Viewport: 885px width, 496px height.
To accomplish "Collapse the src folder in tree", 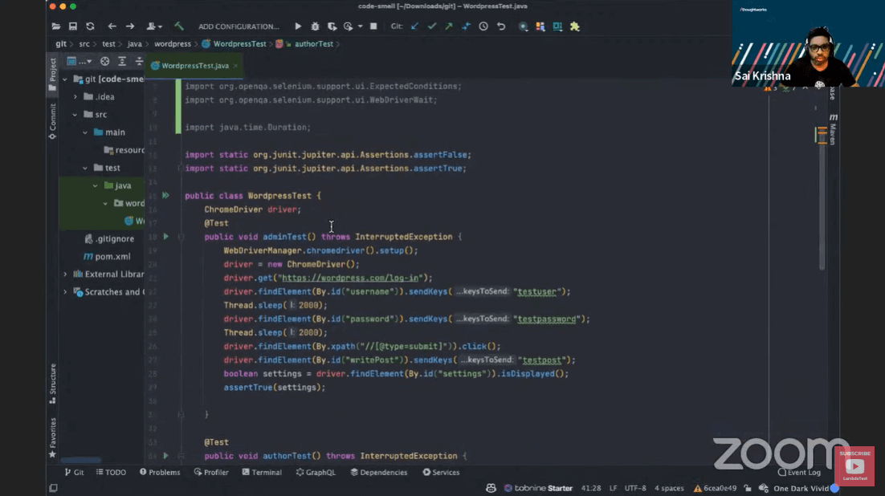I will pos(75,115).
